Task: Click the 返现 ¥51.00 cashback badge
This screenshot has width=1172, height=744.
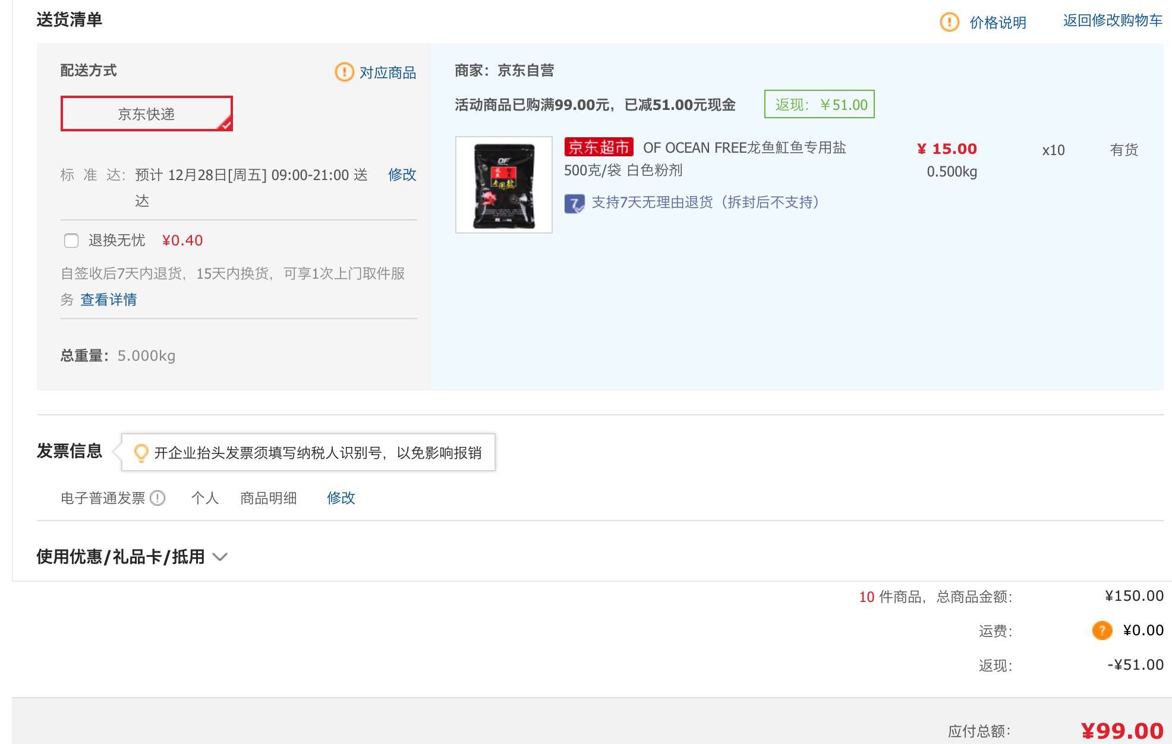Action: point(819,105)
